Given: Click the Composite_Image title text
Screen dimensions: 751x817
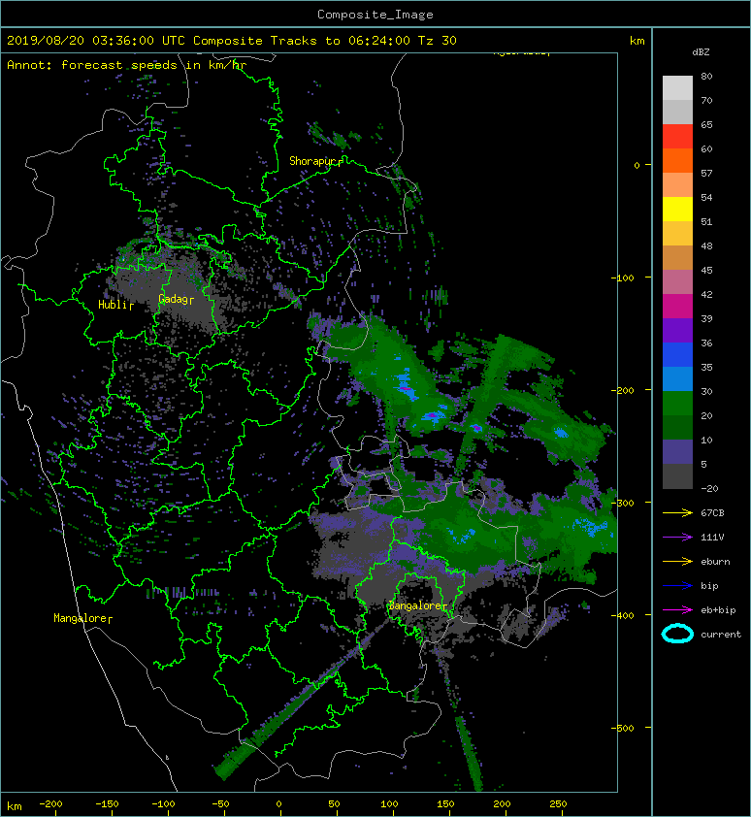Looking at the screenshot, I should click(x=375, y=15).
